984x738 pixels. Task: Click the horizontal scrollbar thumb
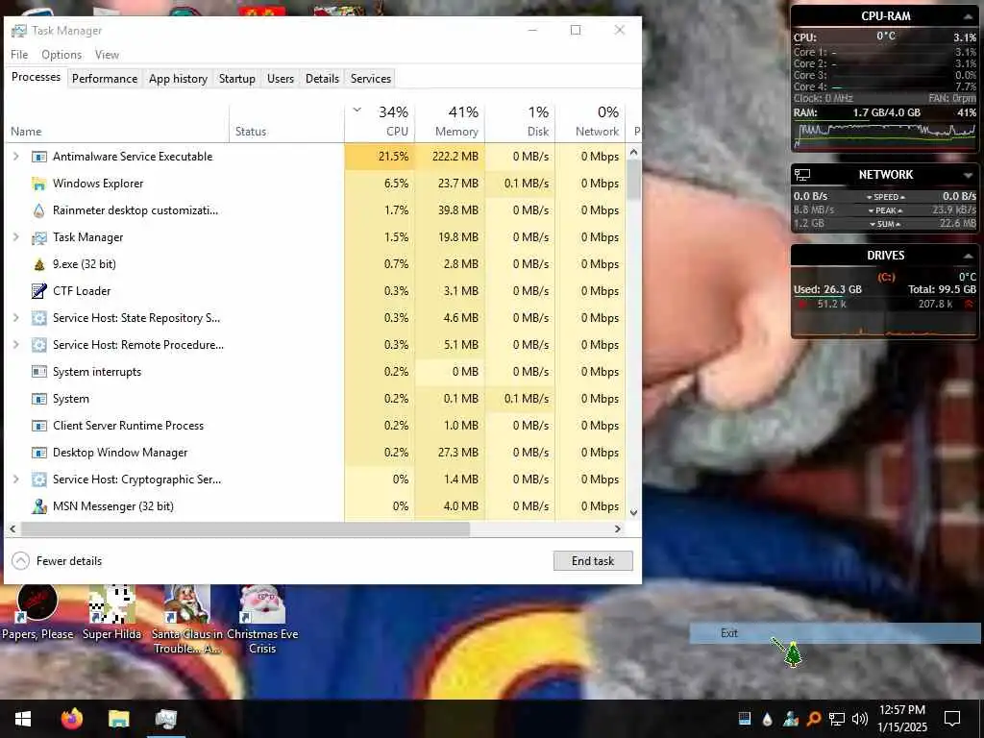(x=245, y=529)
